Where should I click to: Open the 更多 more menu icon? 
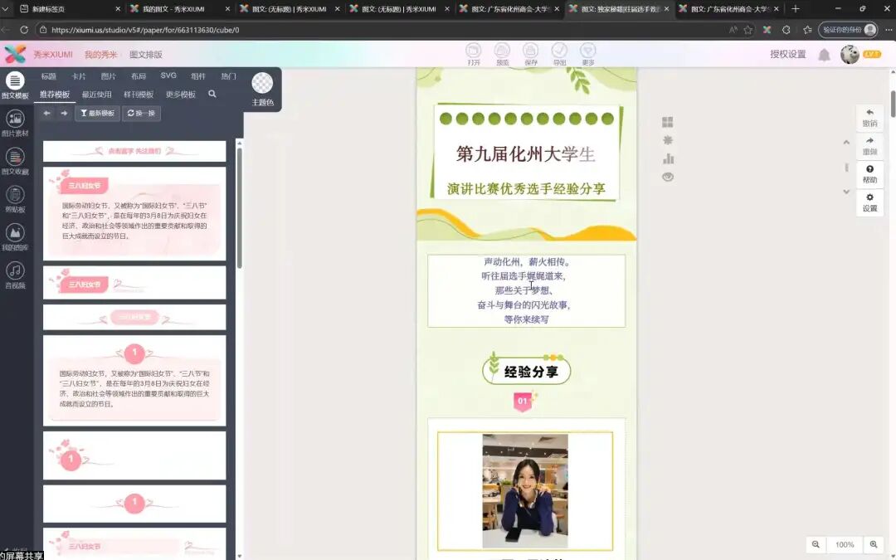pos(588,54)
